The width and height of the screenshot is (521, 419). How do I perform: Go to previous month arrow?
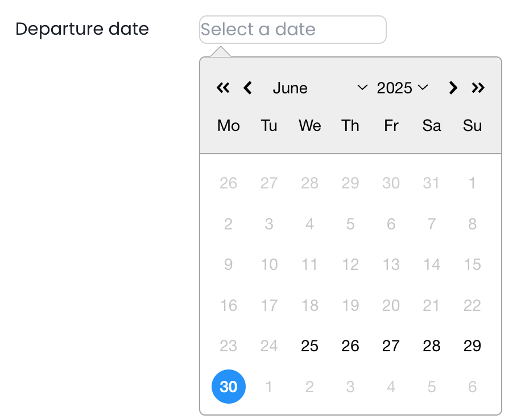click(247, 88)
